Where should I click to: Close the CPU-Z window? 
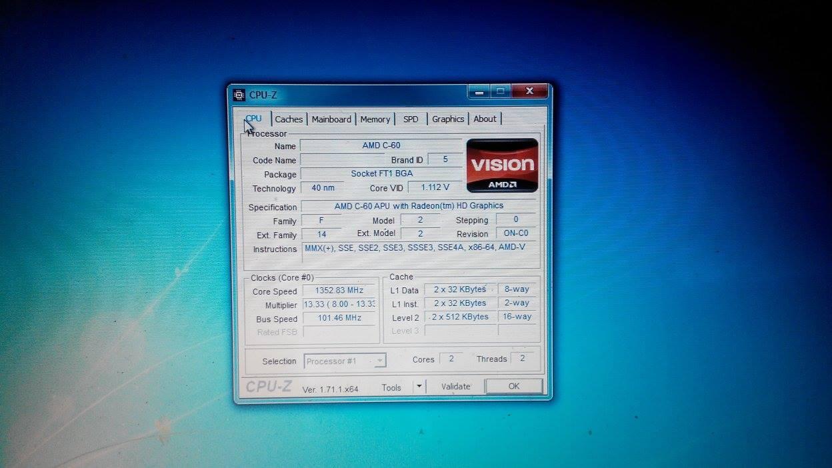click(x=530, y=91)
